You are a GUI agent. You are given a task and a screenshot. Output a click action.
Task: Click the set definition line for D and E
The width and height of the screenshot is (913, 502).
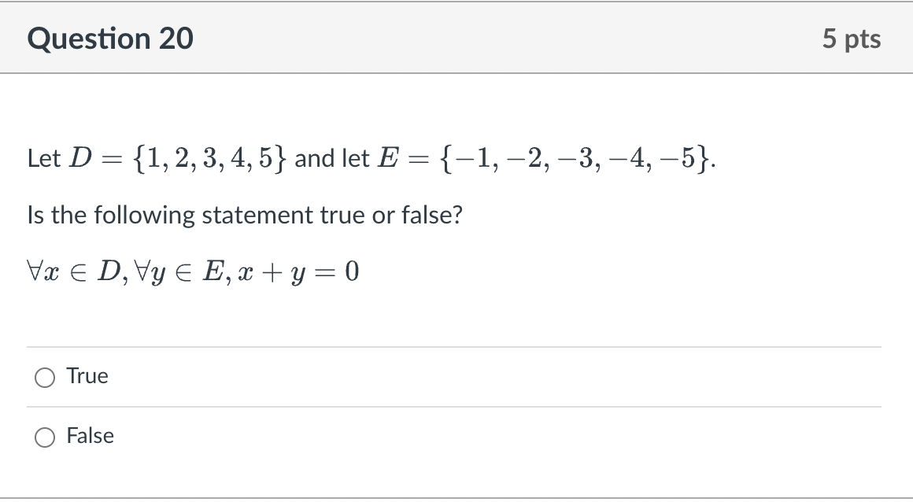point(370,157)
